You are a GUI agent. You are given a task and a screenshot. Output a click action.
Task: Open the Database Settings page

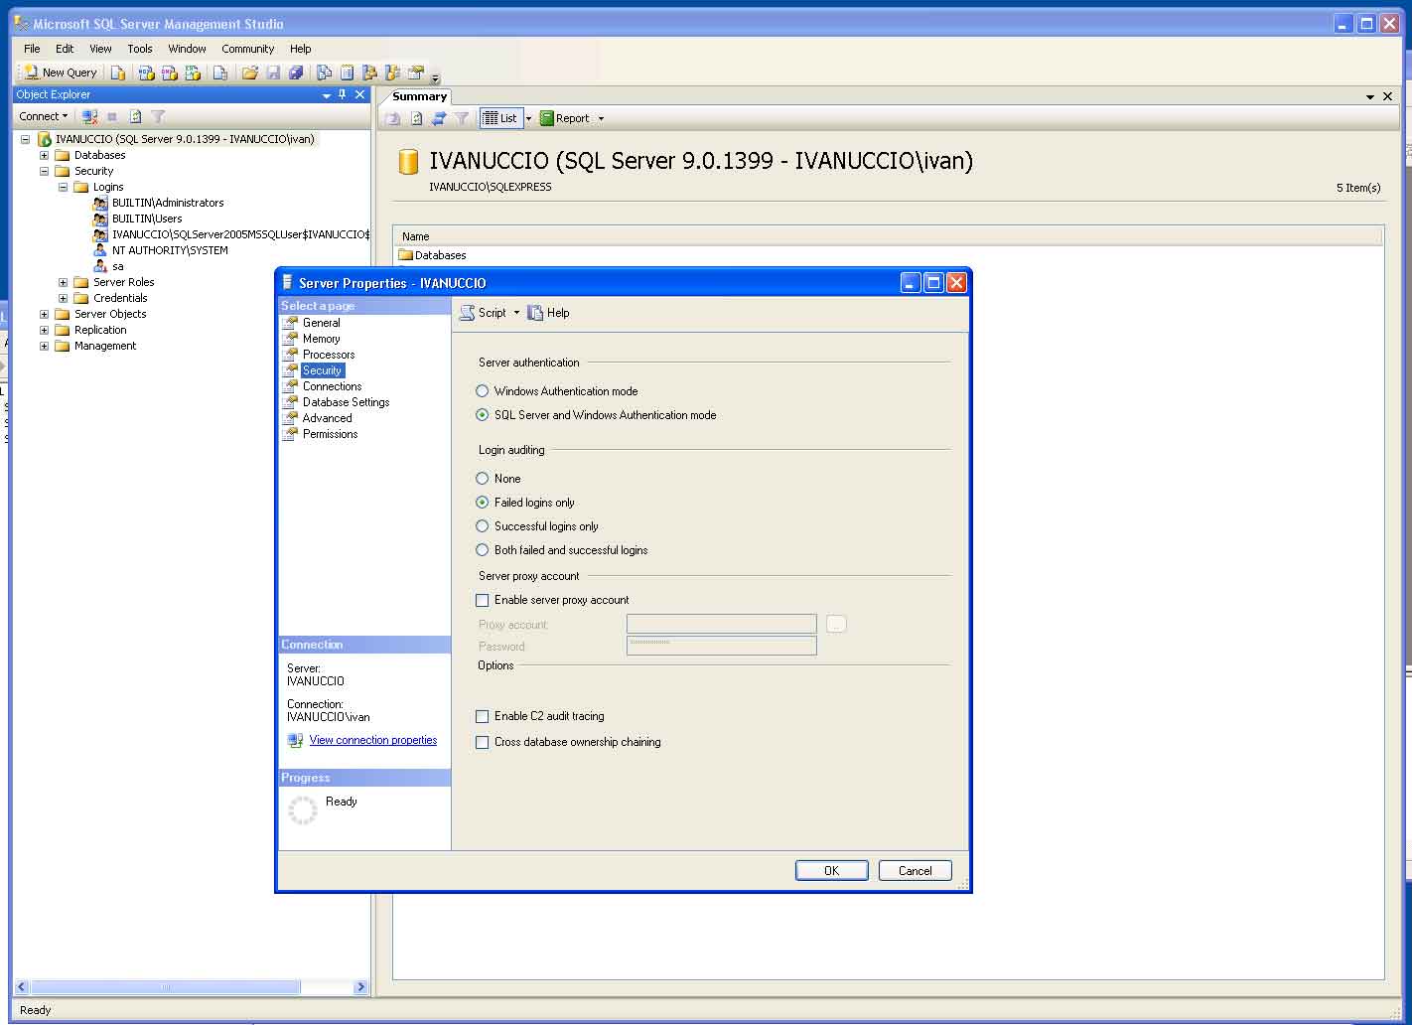coord(347,402)
